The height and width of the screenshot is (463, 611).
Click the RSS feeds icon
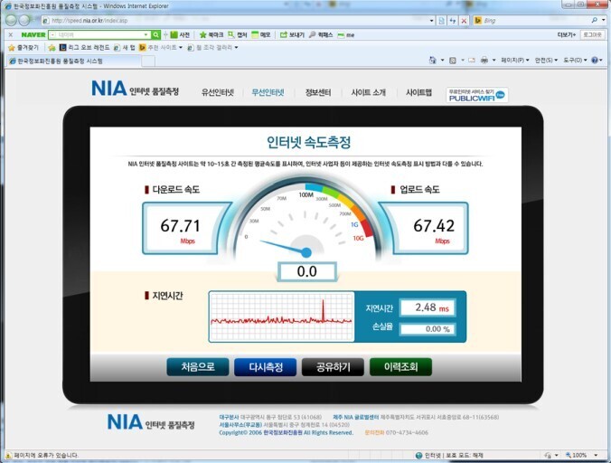[453, 61]
